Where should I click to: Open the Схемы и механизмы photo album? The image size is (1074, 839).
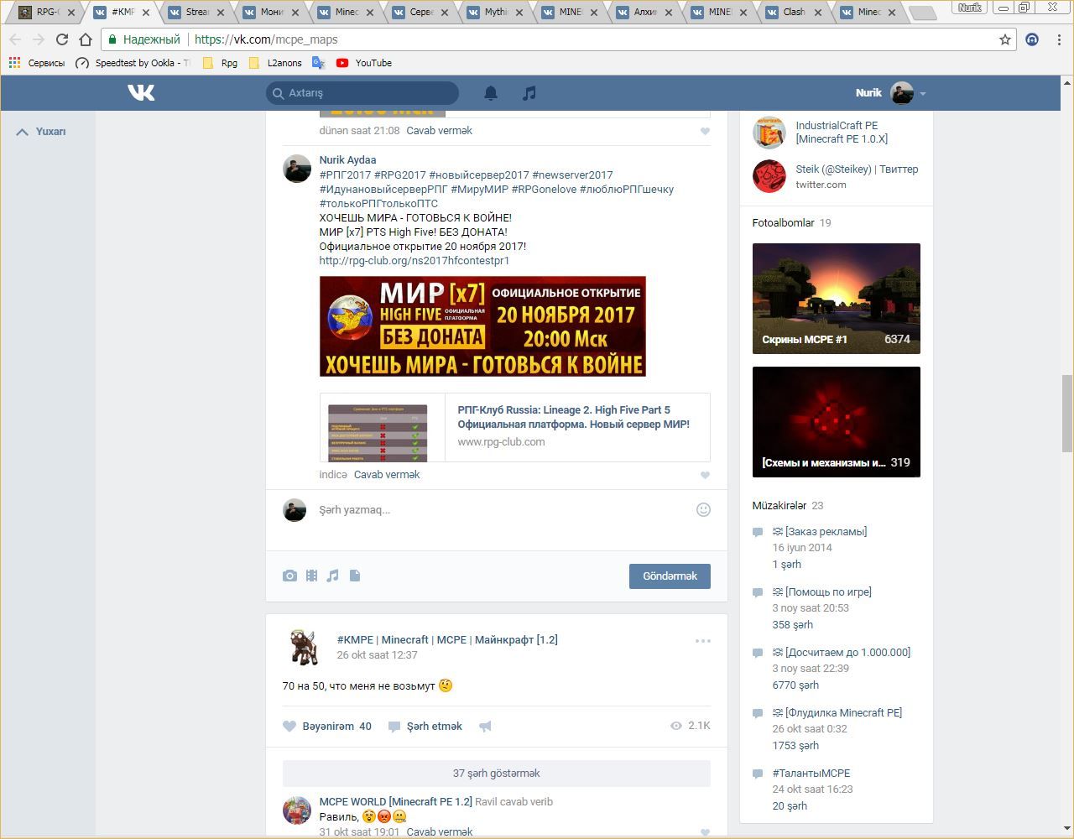[x=837, y=422]
